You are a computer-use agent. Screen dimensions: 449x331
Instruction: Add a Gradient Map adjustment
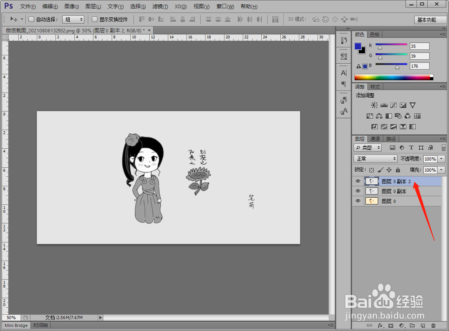pyautogui.click(x=412, y=127)
